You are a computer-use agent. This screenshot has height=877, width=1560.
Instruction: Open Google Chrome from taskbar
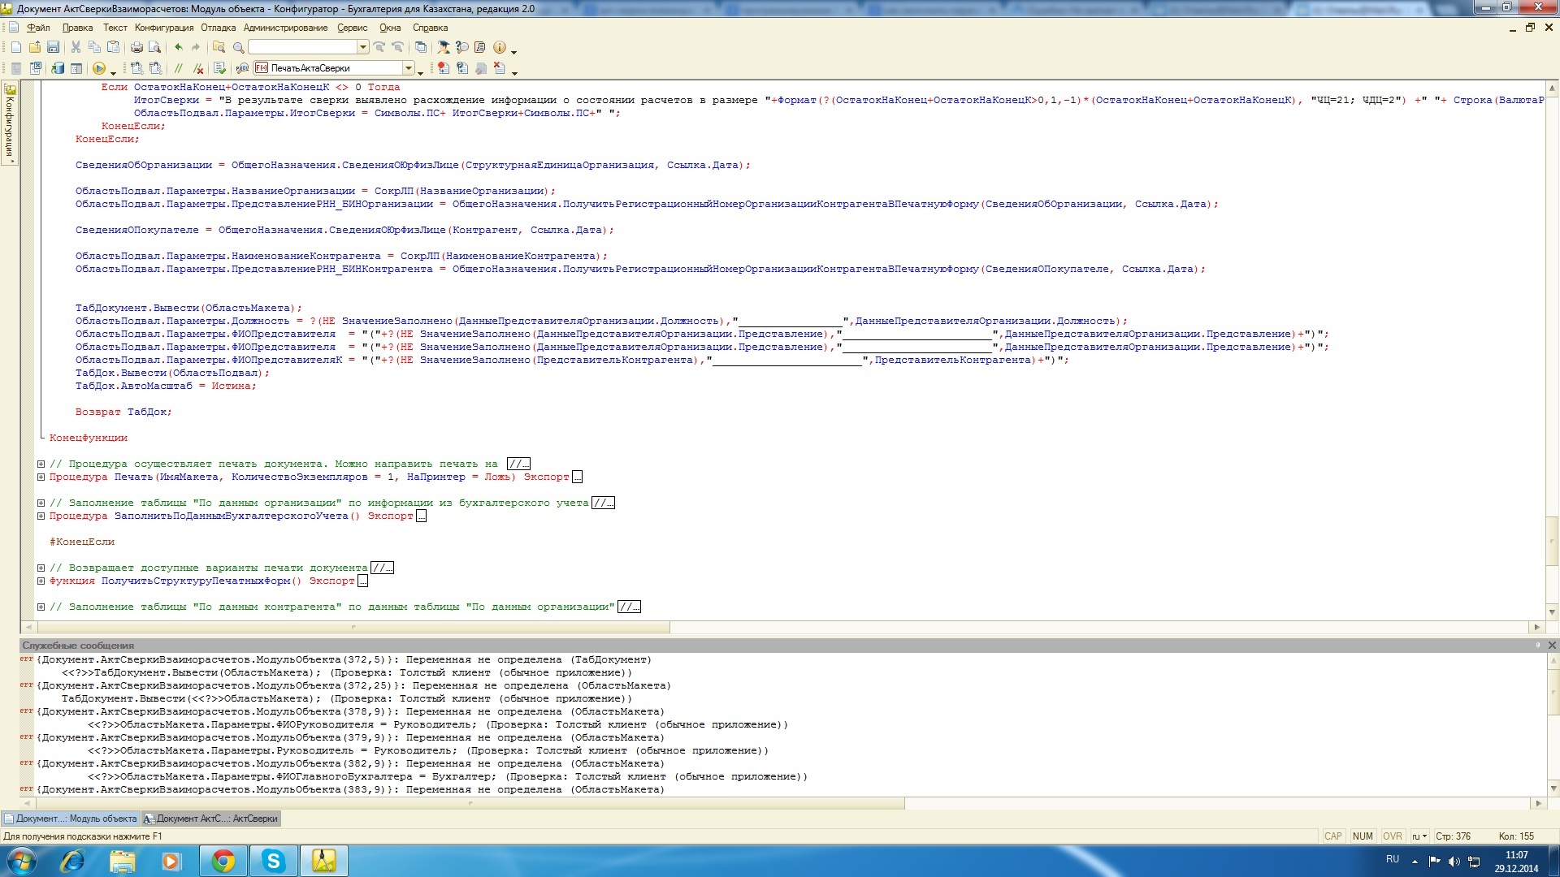pos(223,861)
